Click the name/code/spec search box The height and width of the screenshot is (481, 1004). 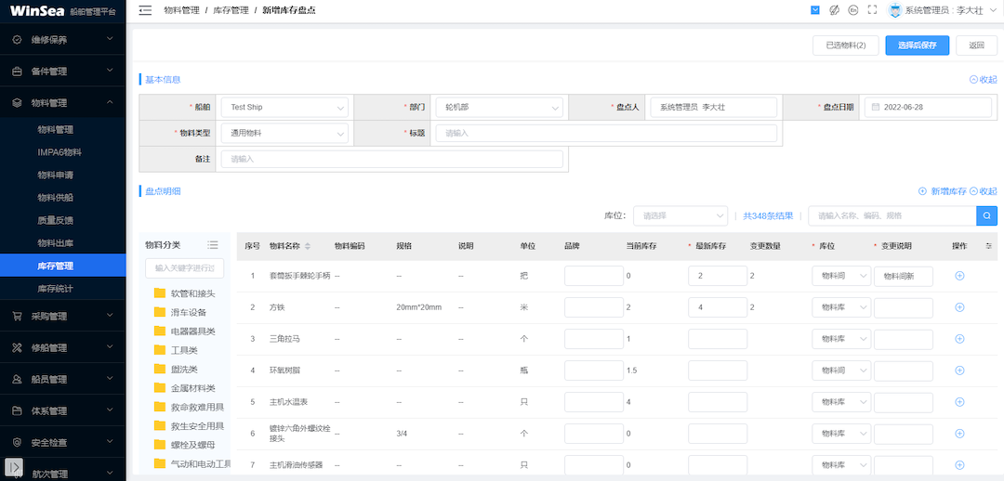[892, 215]
